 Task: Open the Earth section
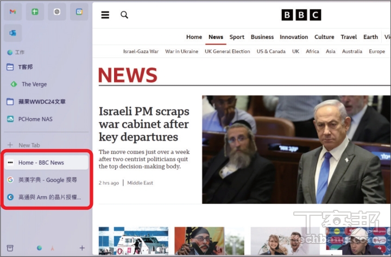point(370,37)
